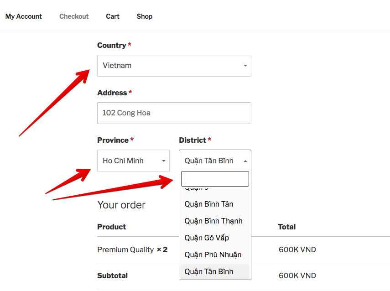Collapse the District dropdown showing Quận Tân Bình
This screenshot has height=291, width=390.
(x=210, y=161)
